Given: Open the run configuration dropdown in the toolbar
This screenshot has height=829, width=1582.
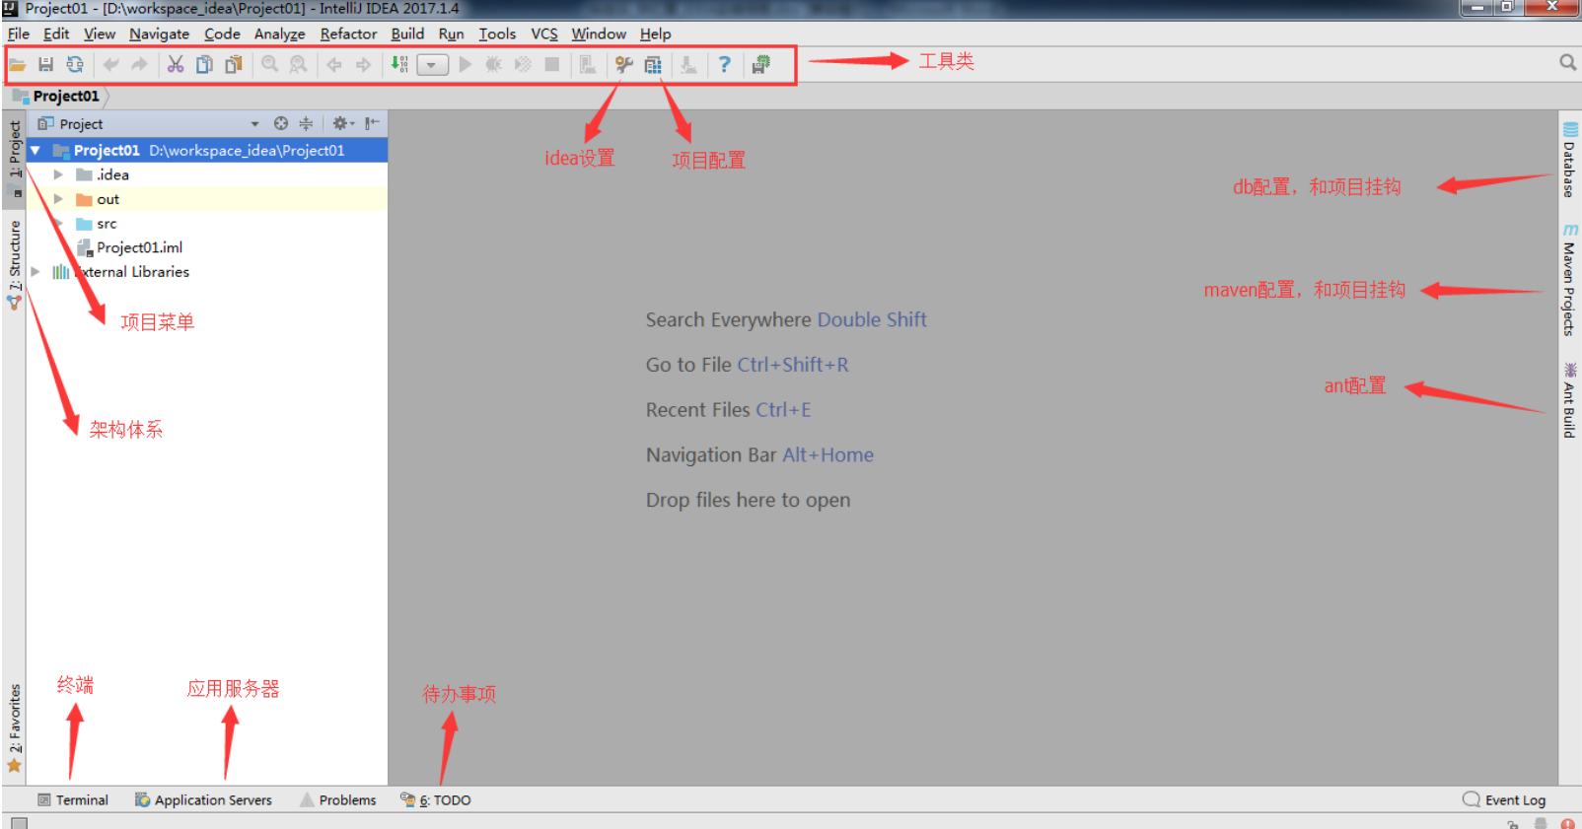Looking at the screenshot, I should [432, 66].
